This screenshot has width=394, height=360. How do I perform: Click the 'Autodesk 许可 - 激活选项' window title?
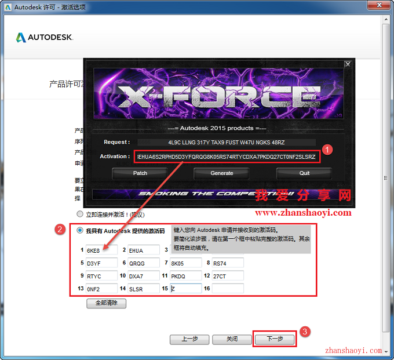point(50,7)
